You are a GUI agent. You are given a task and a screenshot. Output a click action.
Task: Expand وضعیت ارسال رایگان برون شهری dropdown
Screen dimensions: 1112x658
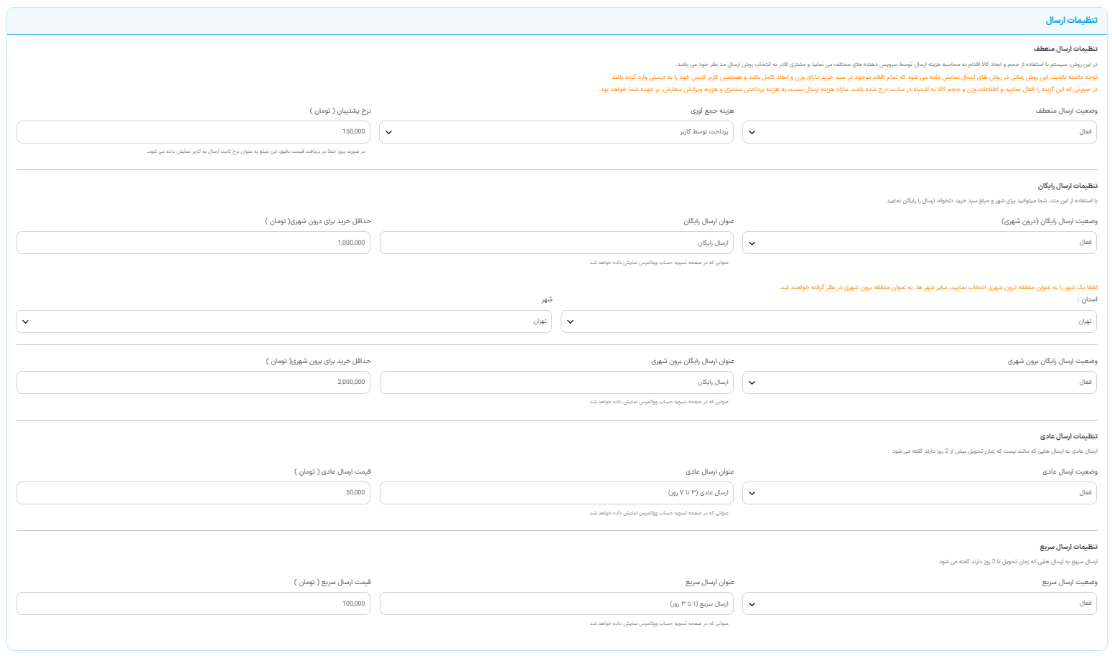tap(920, 382)
